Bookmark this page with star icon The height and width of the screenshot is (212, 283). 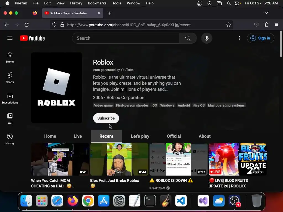229,25
